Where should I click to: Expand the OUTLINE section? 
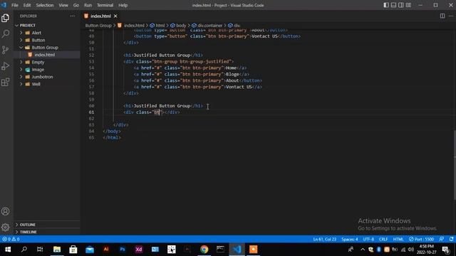pos(46,225)
